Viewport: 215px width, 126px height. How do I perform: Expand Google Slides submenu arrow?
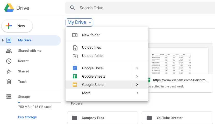[x=137, y=85]
